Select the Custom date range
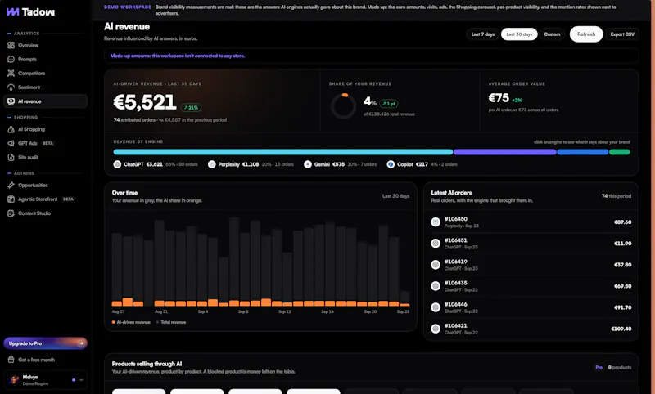The image size is (655, 394). click(x=552, y=34)
